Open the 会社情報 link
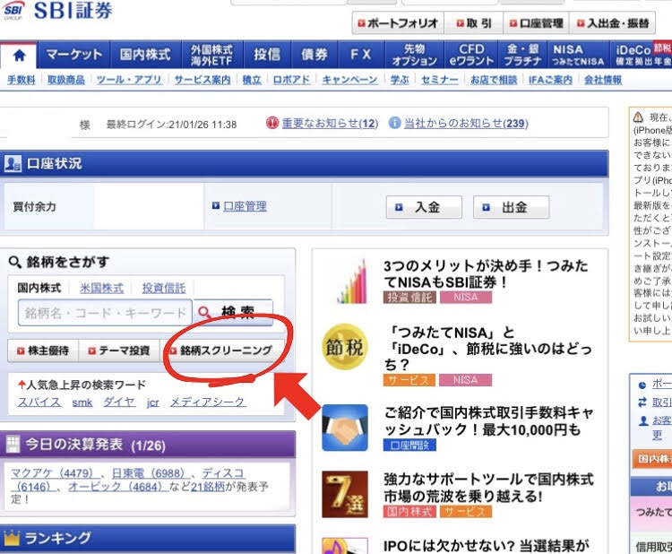672x554 pixels. (x=603, y=80)
